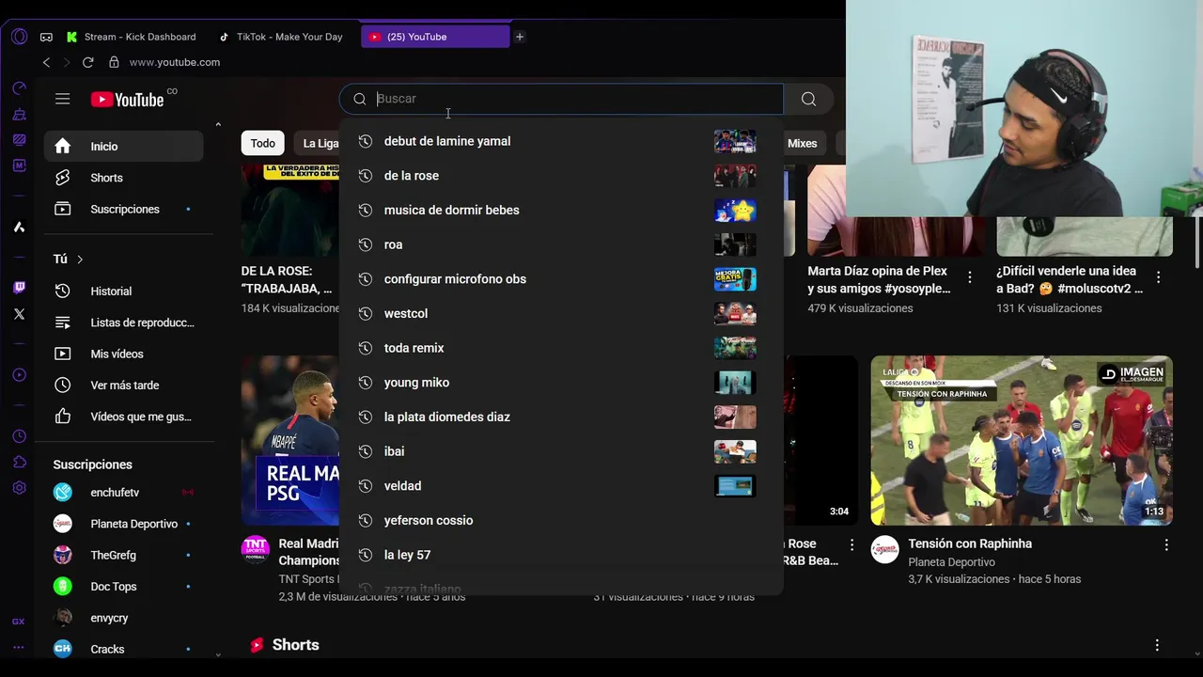Open options for Marta Díaz video
Viewport: 1203px width, 677px height.
pyautogui.click(x=970, y=277)
